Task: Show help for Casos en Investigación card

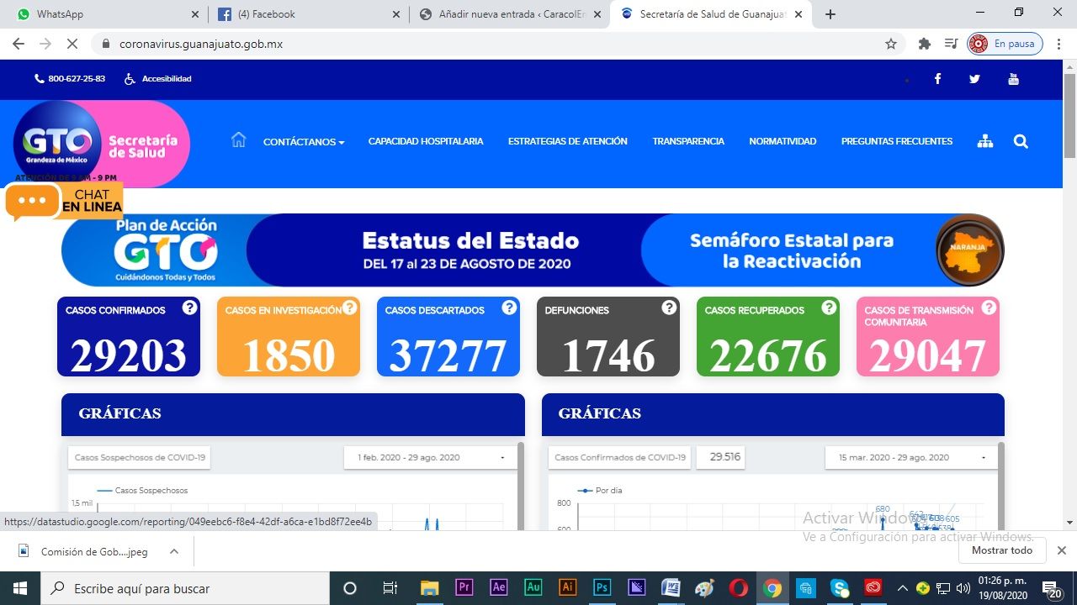Action: pyautogui.click(x=349, y=308)
